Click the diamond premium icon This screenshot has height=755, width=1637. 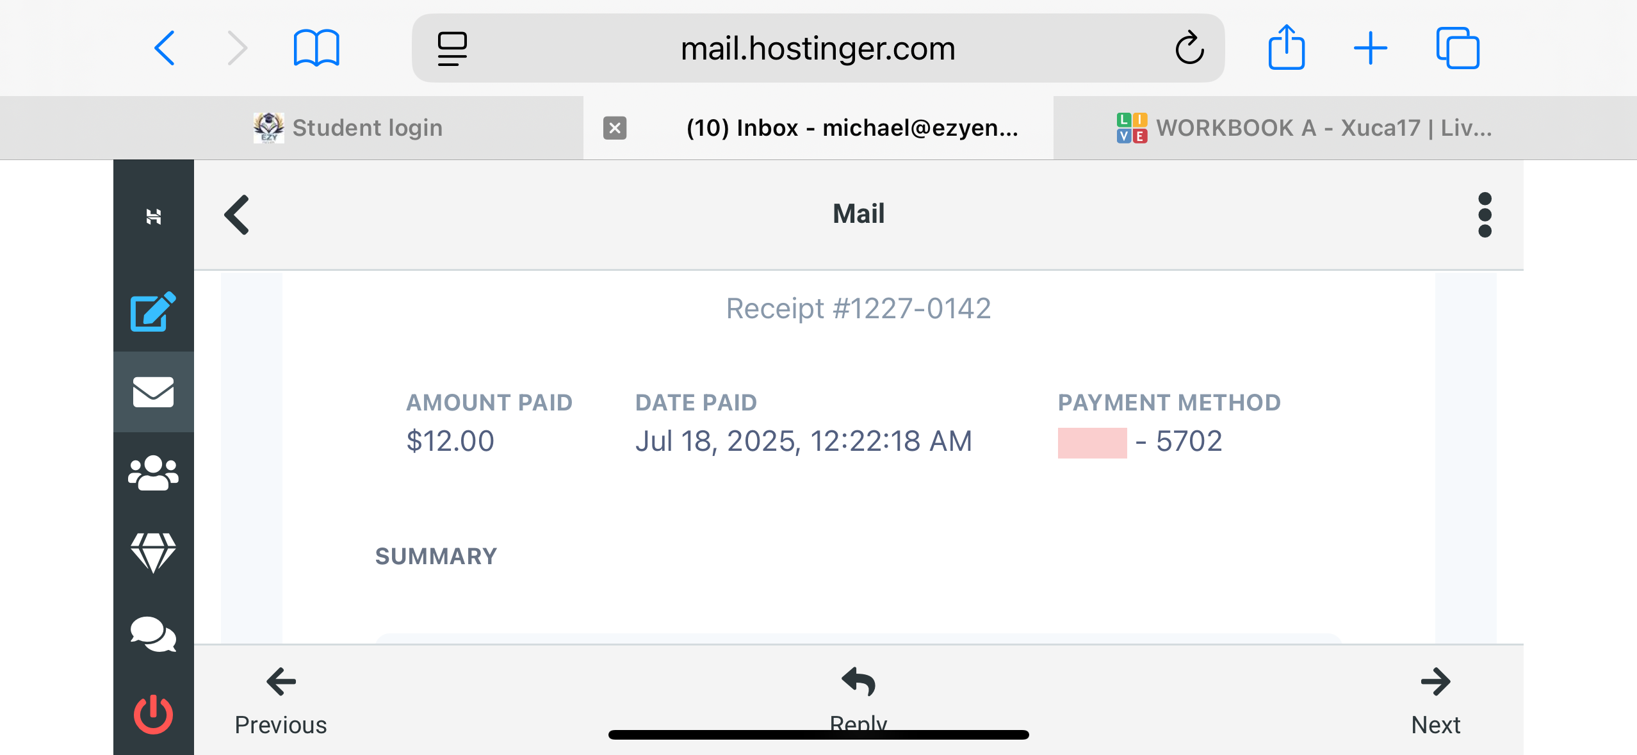[x=153, y=552]
